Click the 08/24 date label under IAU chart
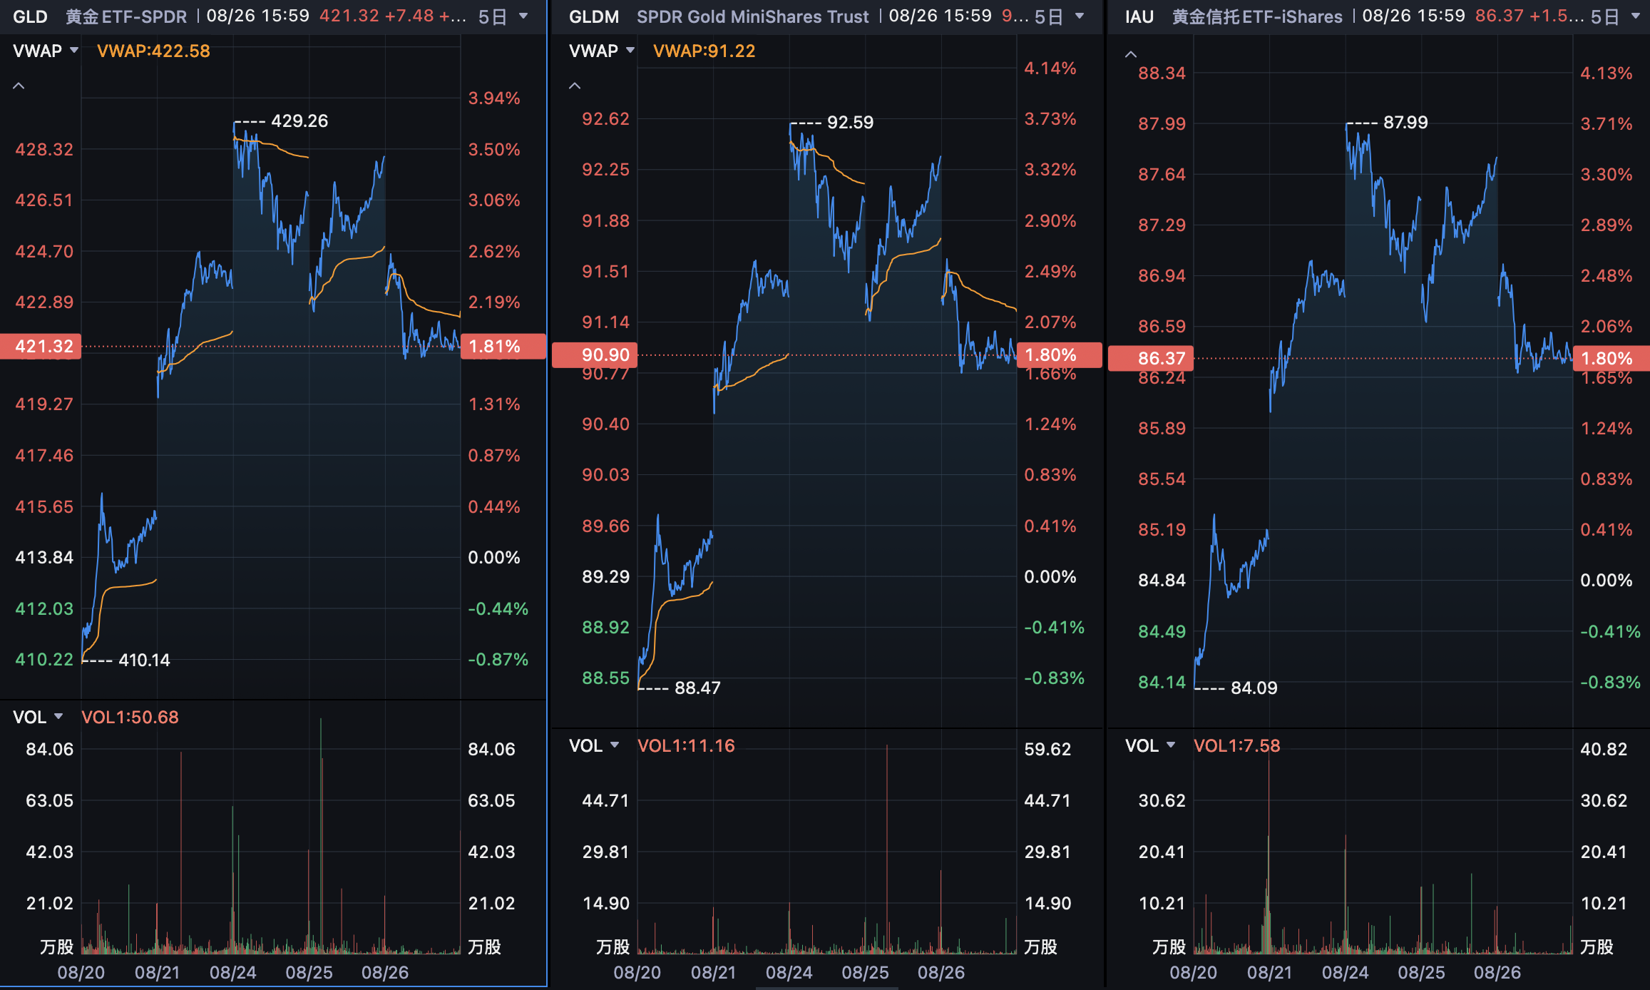This screenshot has height=990, width=1650. tap(1345, 972)
